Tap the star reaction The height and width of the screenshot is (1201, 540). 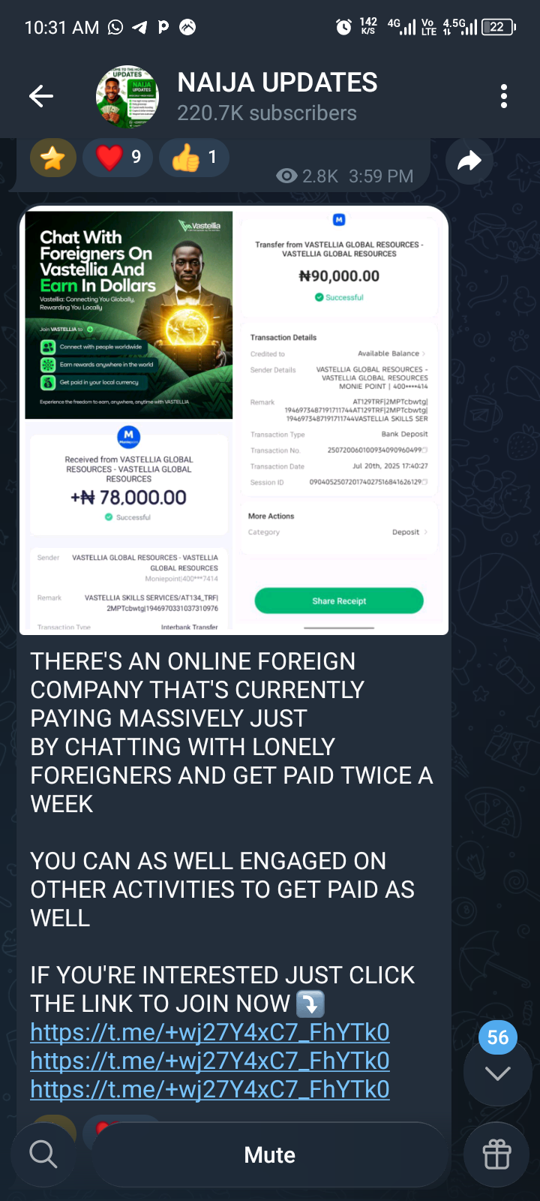click(52, 158)
